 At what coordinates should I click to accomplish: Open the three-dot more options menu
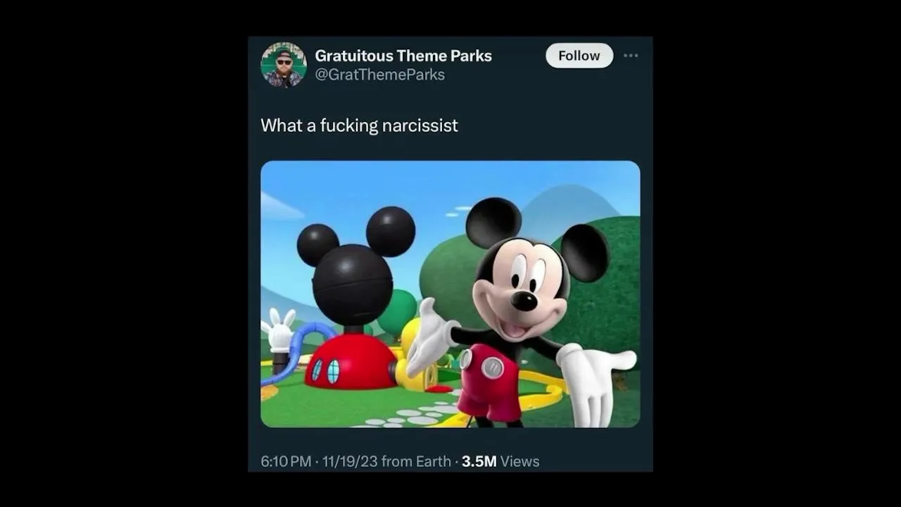point(631,56)
